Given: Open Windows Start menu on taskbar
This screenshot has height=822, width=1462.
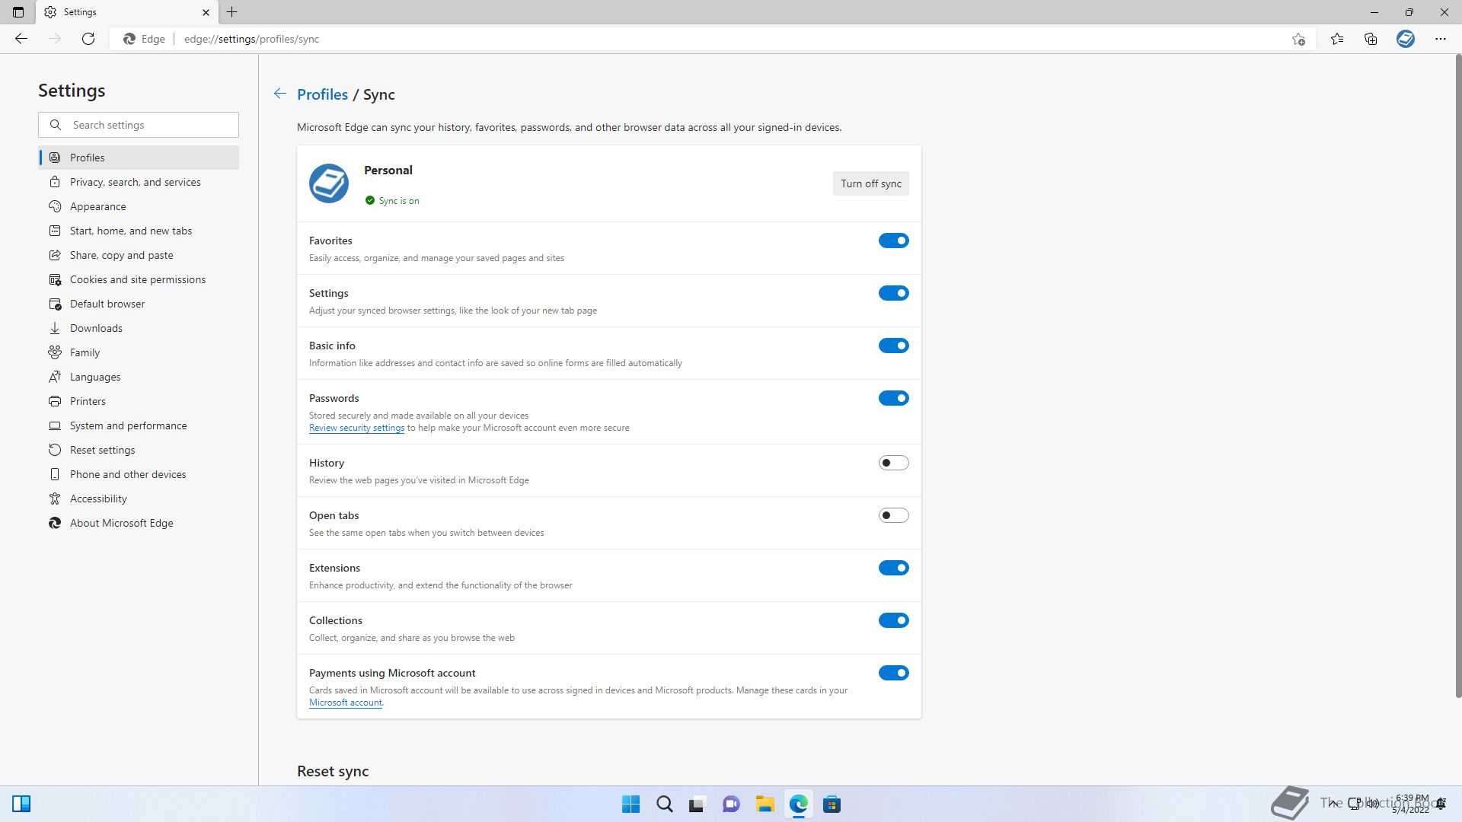Looking at the screenshot, I should coord(630,804).
